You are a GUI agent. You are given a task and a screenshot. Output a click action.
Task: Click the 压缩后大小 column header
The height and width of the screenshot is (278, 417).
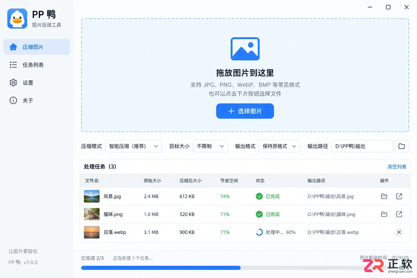191,181
